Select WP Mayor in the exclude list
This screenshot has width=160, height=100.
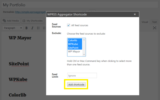(x=75, y=51)
